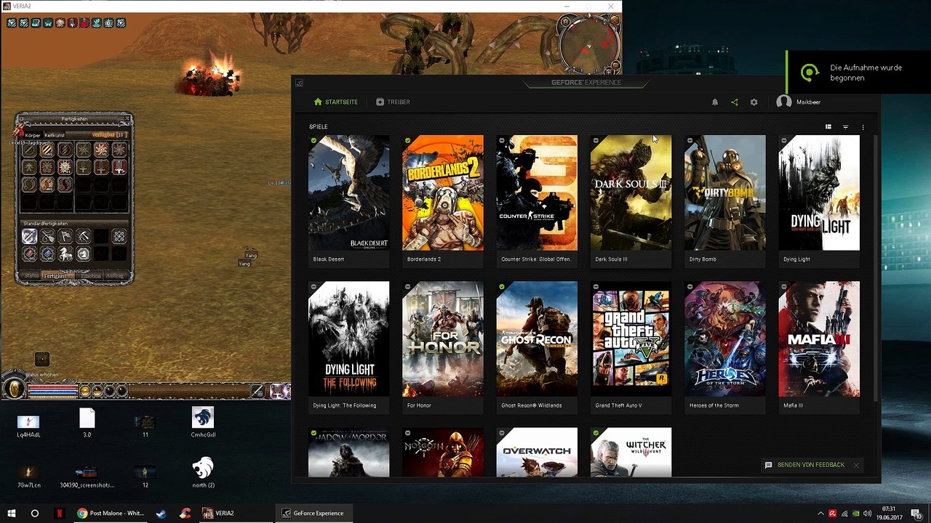The height and width of the screenshot is (523, 931).
Task: Select Counter-Strike: Global Offensive cover
Action: (537, 193)
